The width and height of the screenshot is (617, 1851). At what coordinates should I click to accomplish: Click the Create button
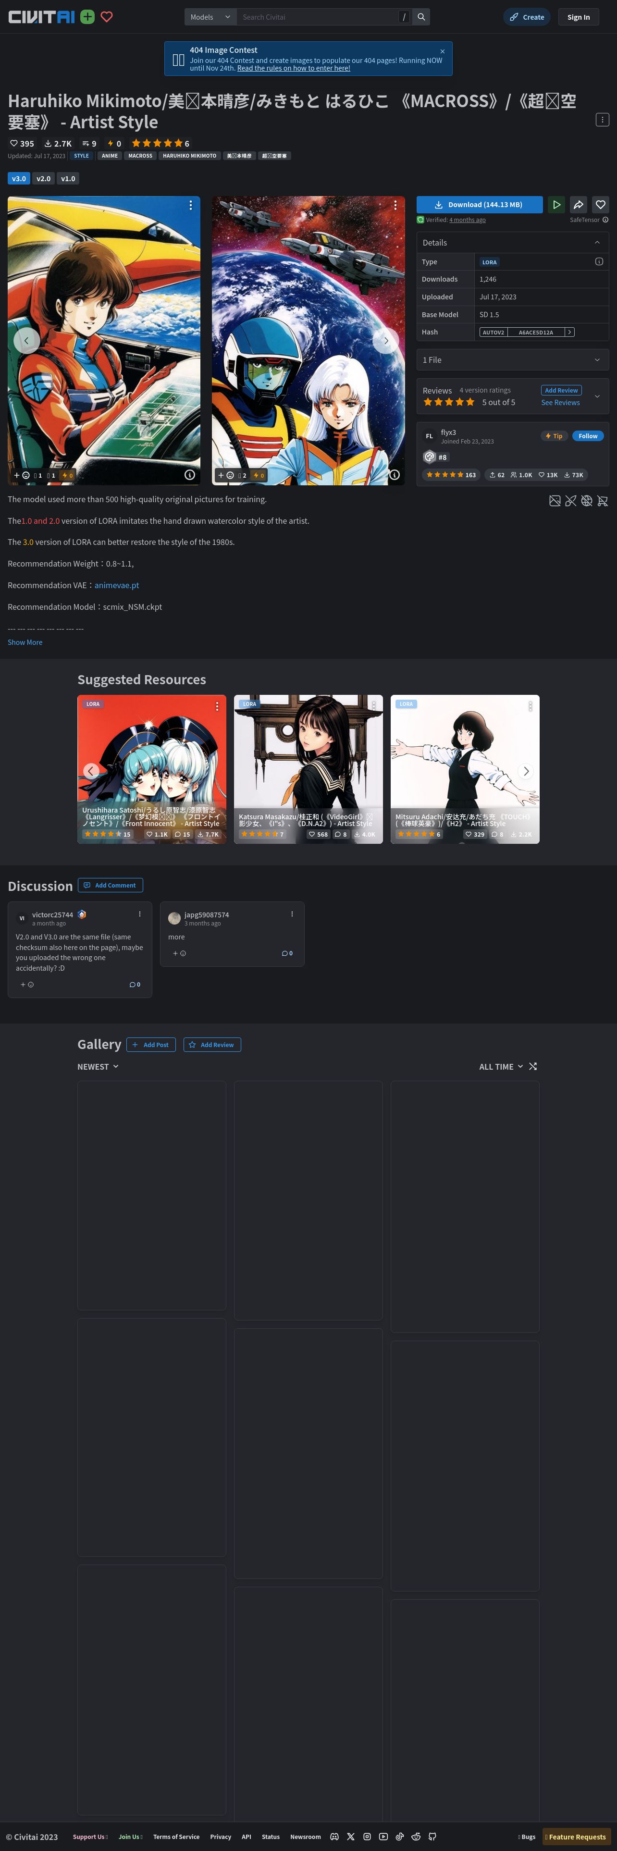527,17
